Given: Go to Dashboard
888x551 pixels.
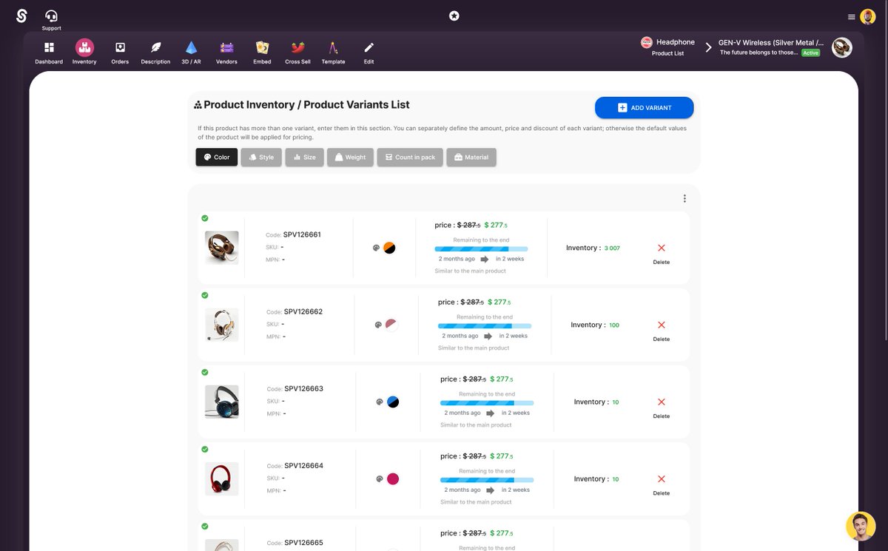Looking at the screenshot, I should coord(49,52).
